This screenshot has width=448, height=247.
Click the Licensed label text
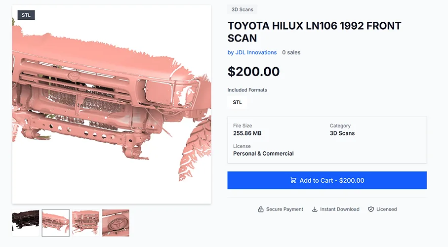tap(387, 209)
